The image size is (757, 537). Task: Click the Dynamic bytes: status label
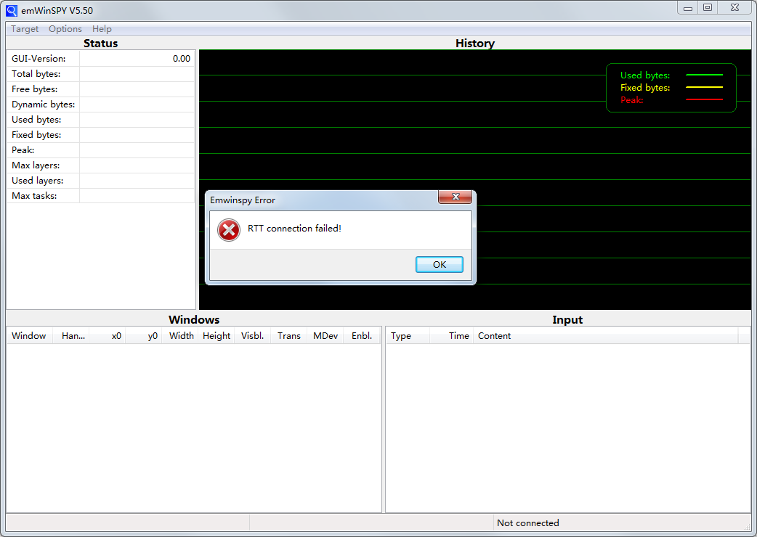[x=44, y=104]
